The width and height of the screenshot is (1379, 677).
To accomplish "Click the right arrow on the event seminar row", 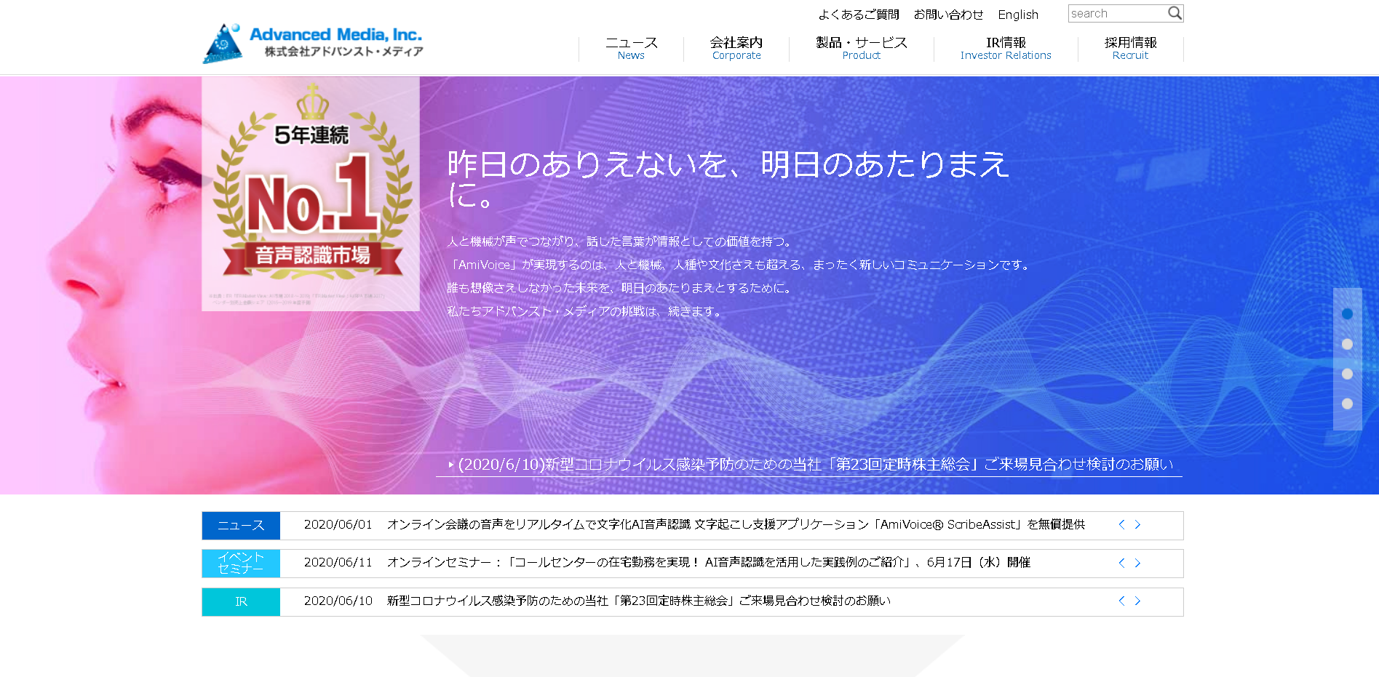I will point(1137,562).
